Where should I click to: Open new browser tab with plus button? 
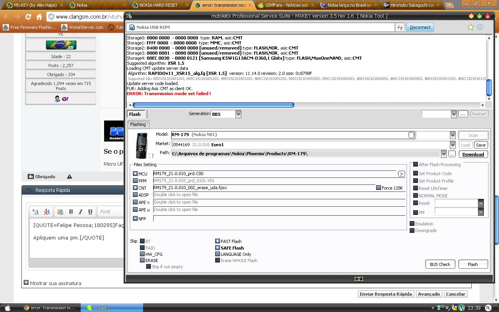tap(449, 5)
